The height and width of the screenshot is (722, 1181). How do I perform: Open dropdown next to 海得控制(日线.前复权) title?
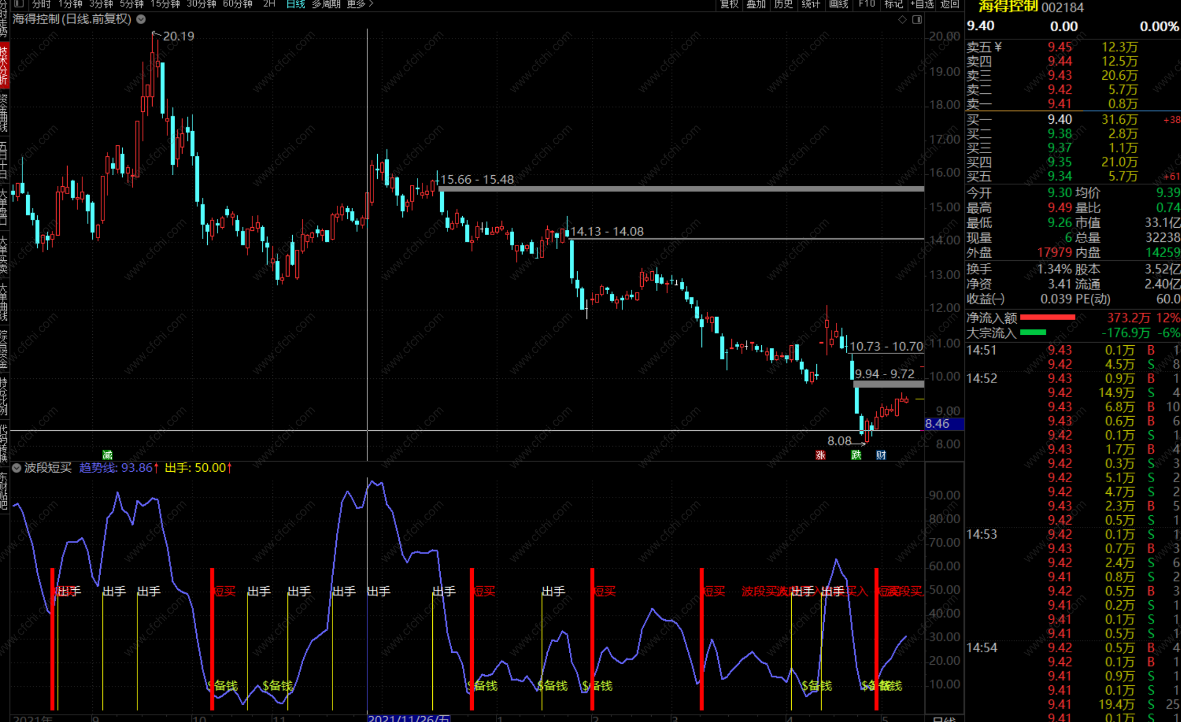pyautogui.click(x=141, y=19)
